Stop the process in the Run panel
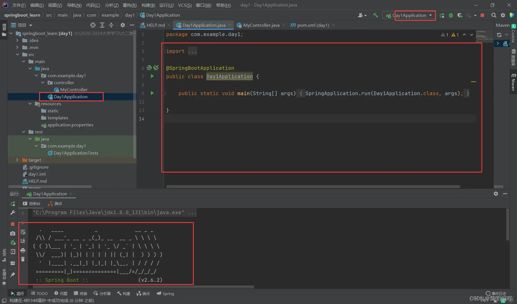Screen dimensions: 517x304 tap(13, 224)
